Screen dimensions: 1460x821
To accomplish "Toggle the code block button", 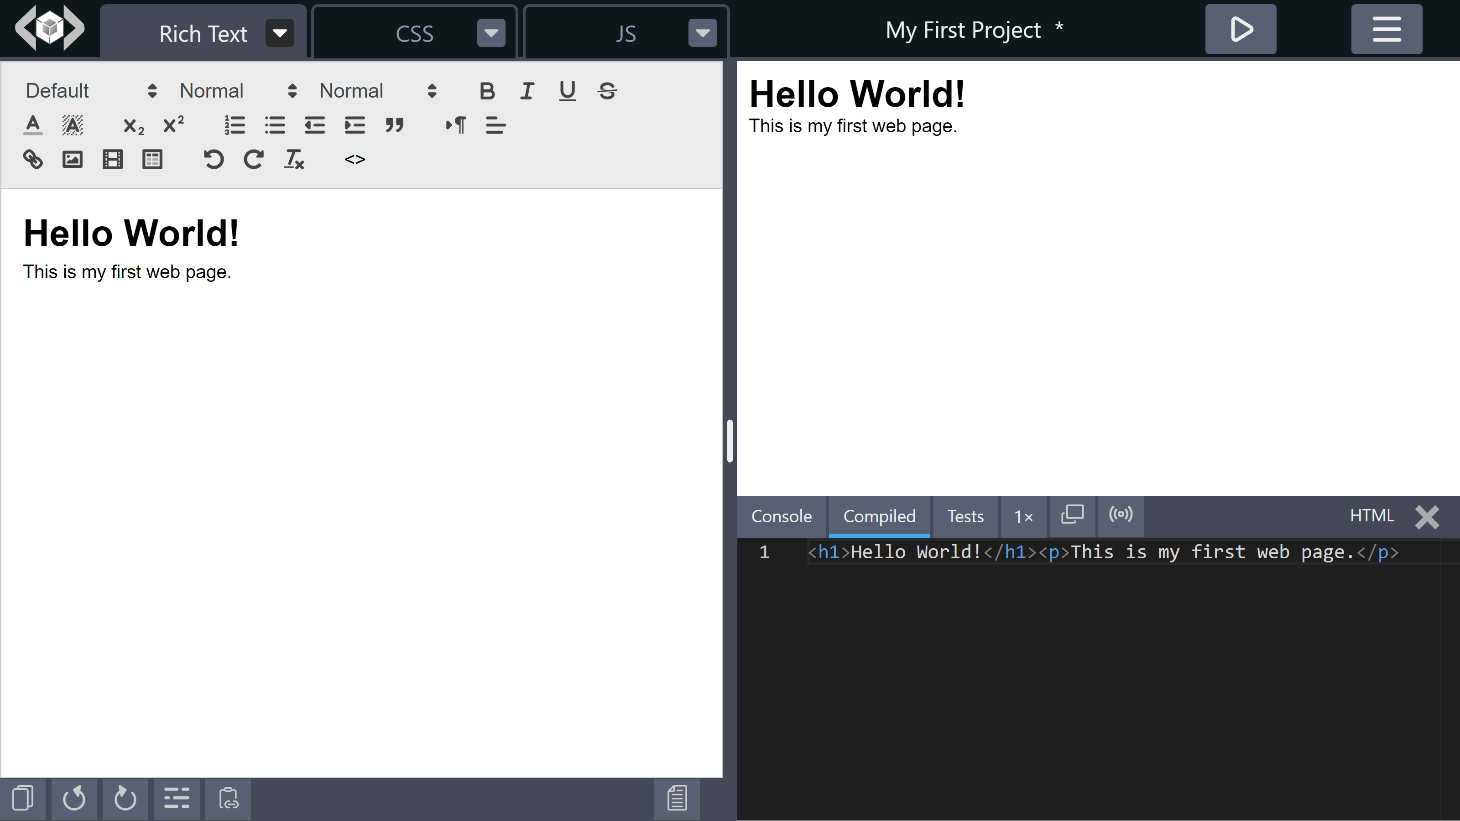I will point(355,159).
